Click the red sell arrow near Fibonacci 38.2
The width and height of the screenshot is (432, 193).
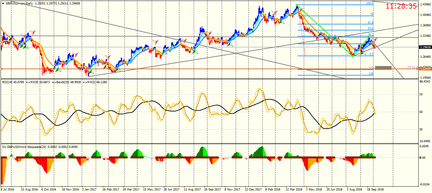point(374,40)
